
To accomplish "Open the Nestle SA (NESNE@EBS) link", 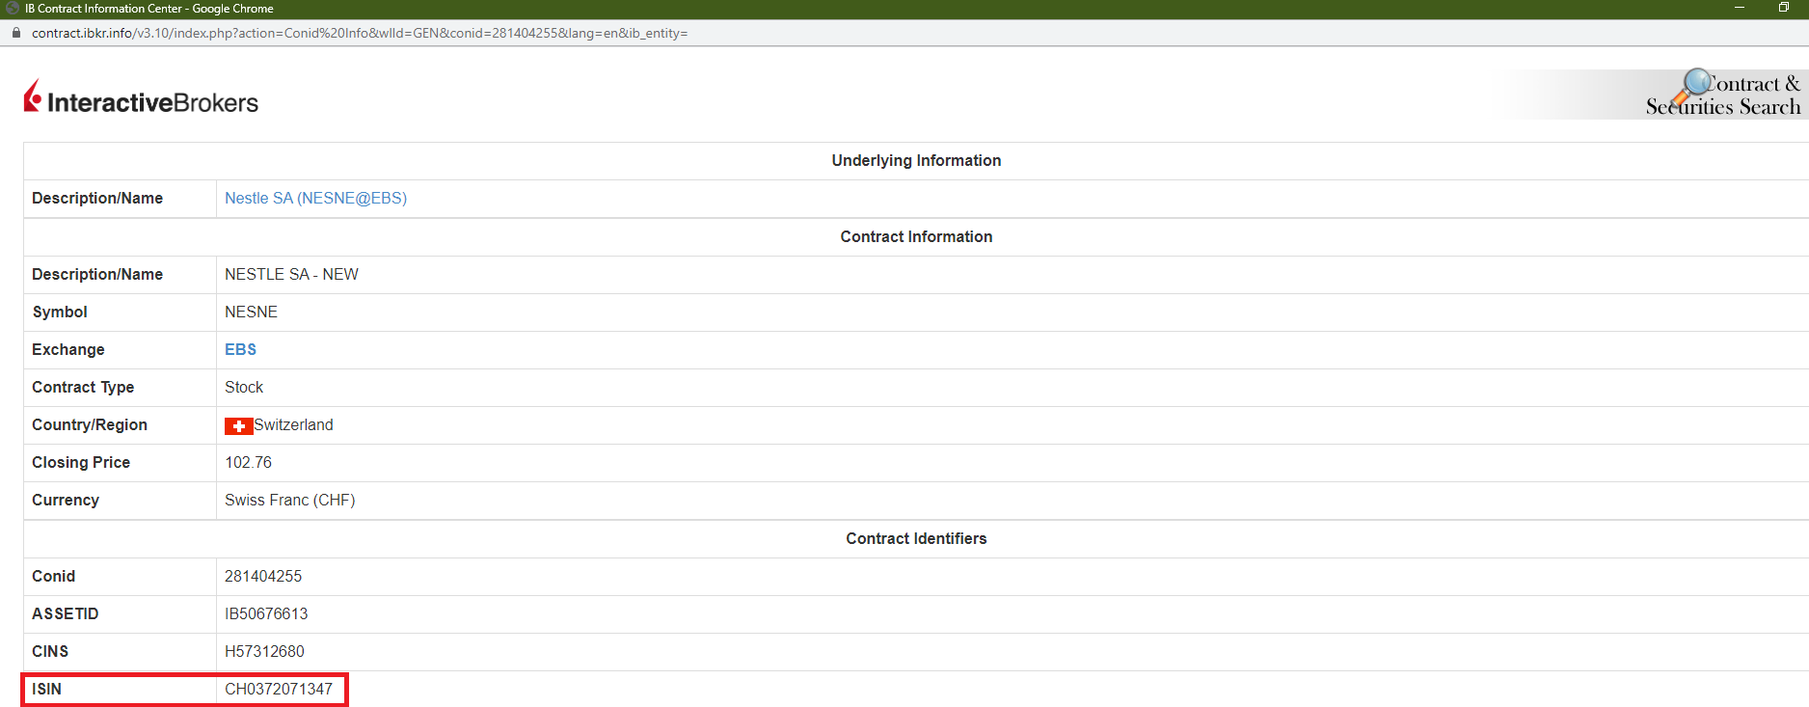I will 315,198.
